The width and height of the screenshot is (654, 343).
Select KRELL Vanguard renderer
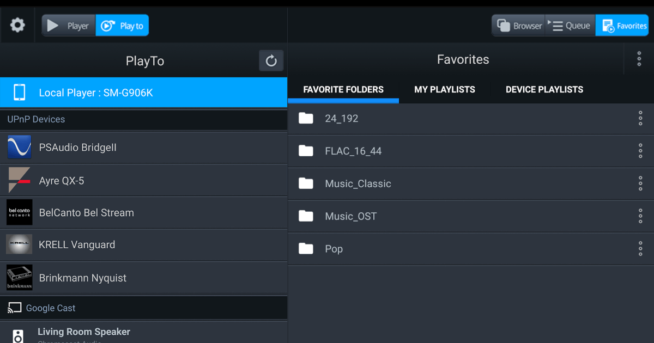pyautogui.click(x=143, y=245)
